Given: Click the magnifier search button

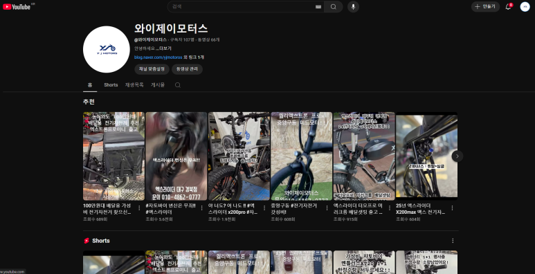Looking at the screenshot, I should pyautogui.click(x=334, y=7).
